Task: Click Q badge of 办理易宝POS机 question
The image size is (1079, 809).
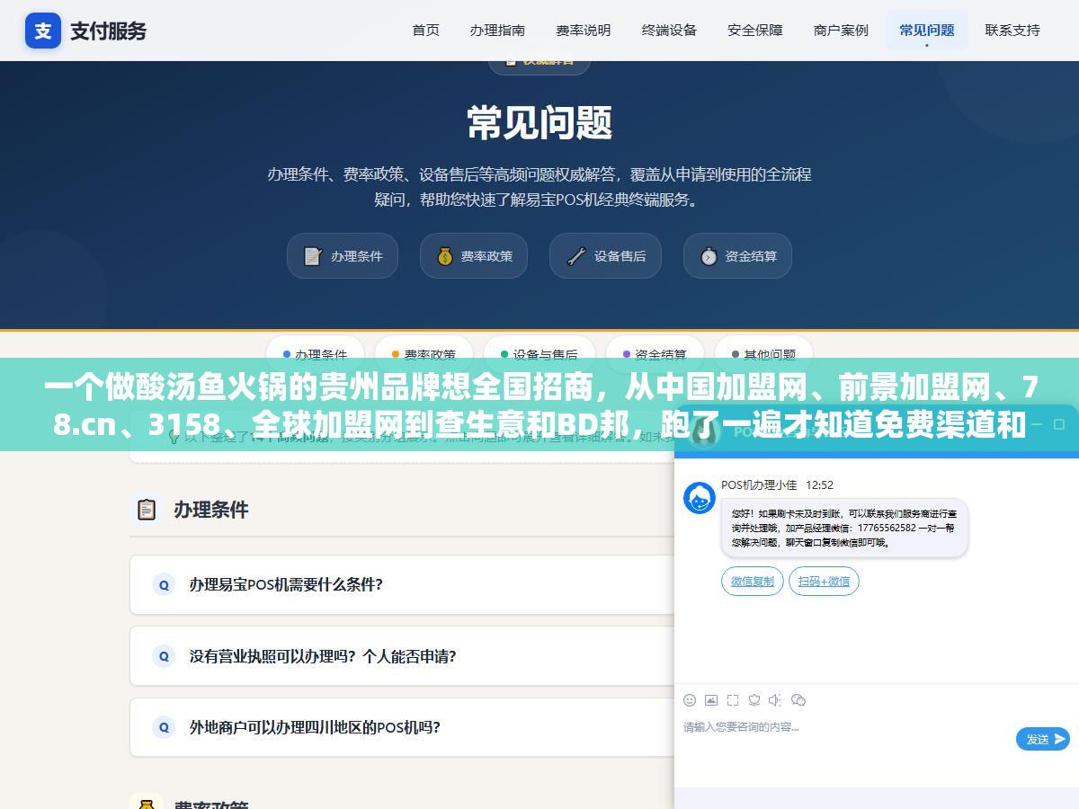Action: point(164,584)
